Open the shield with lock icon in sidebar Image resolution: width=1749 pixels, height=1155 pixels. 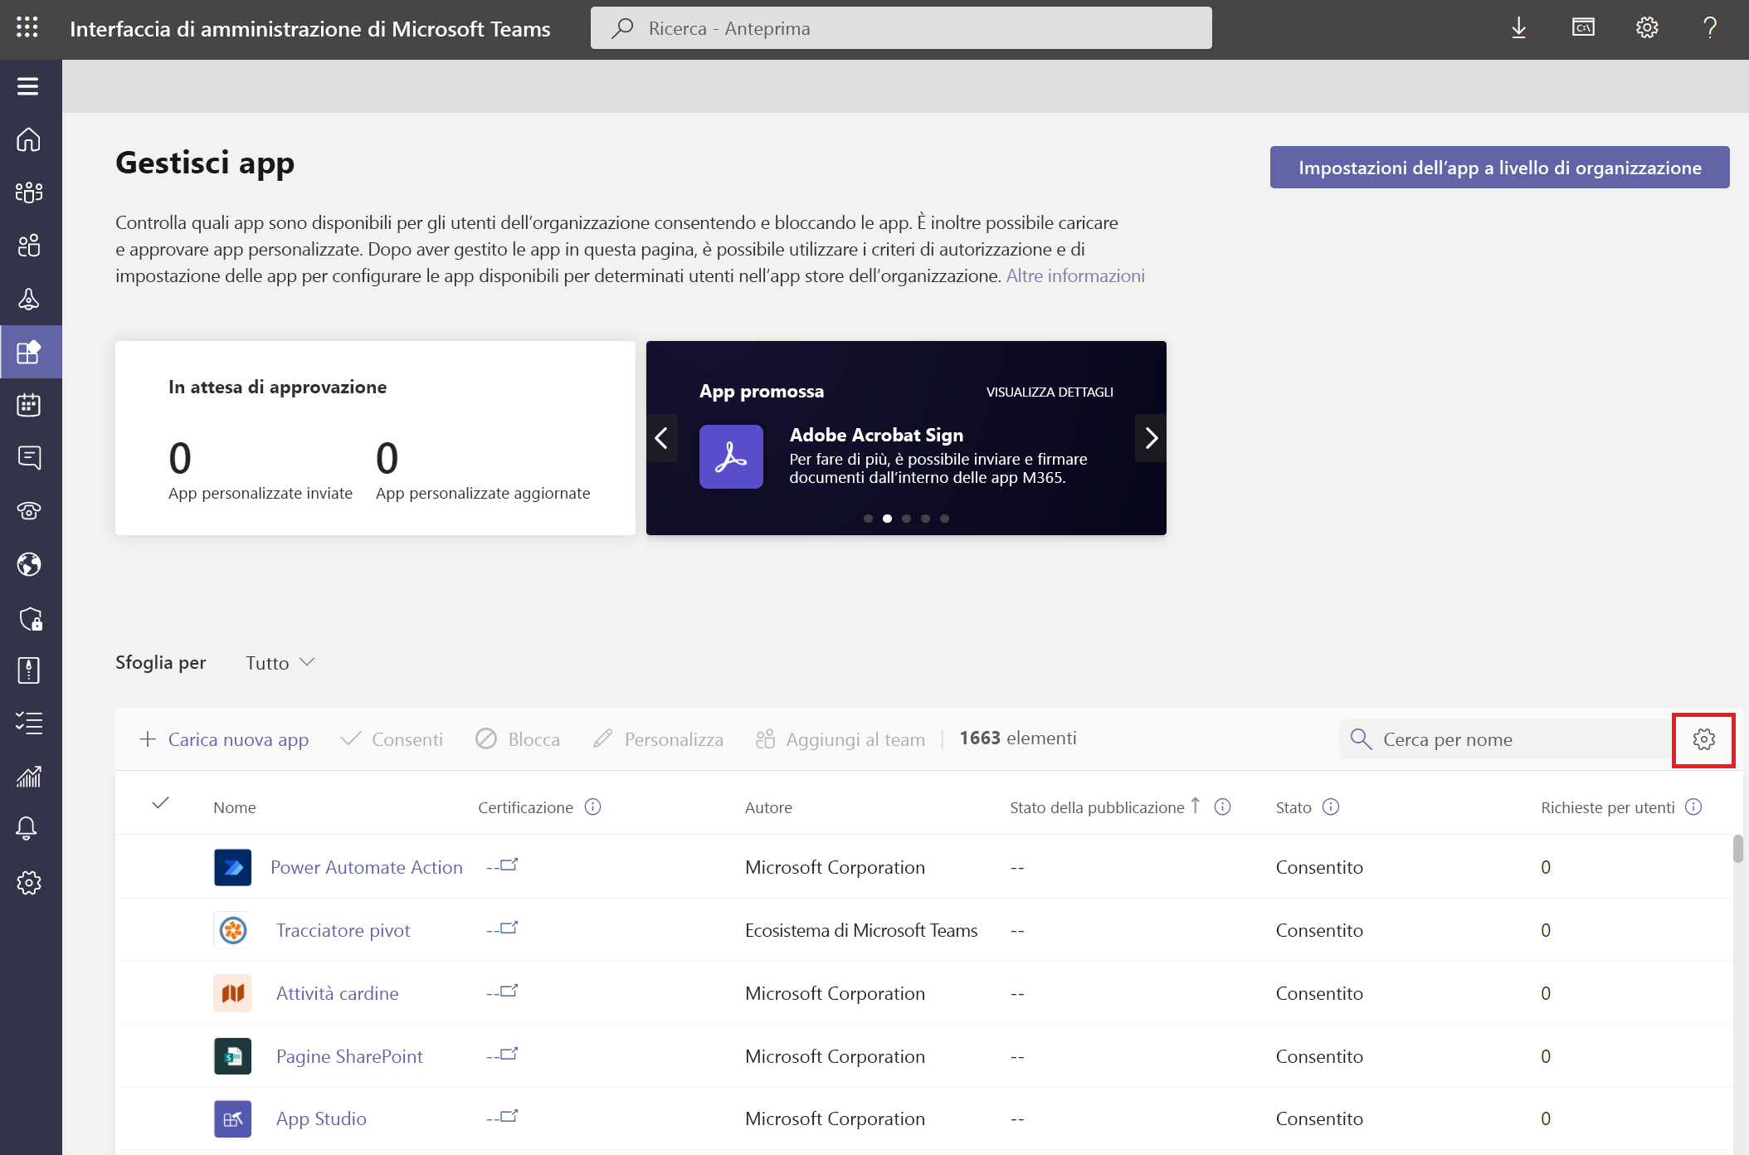point(31,618)
